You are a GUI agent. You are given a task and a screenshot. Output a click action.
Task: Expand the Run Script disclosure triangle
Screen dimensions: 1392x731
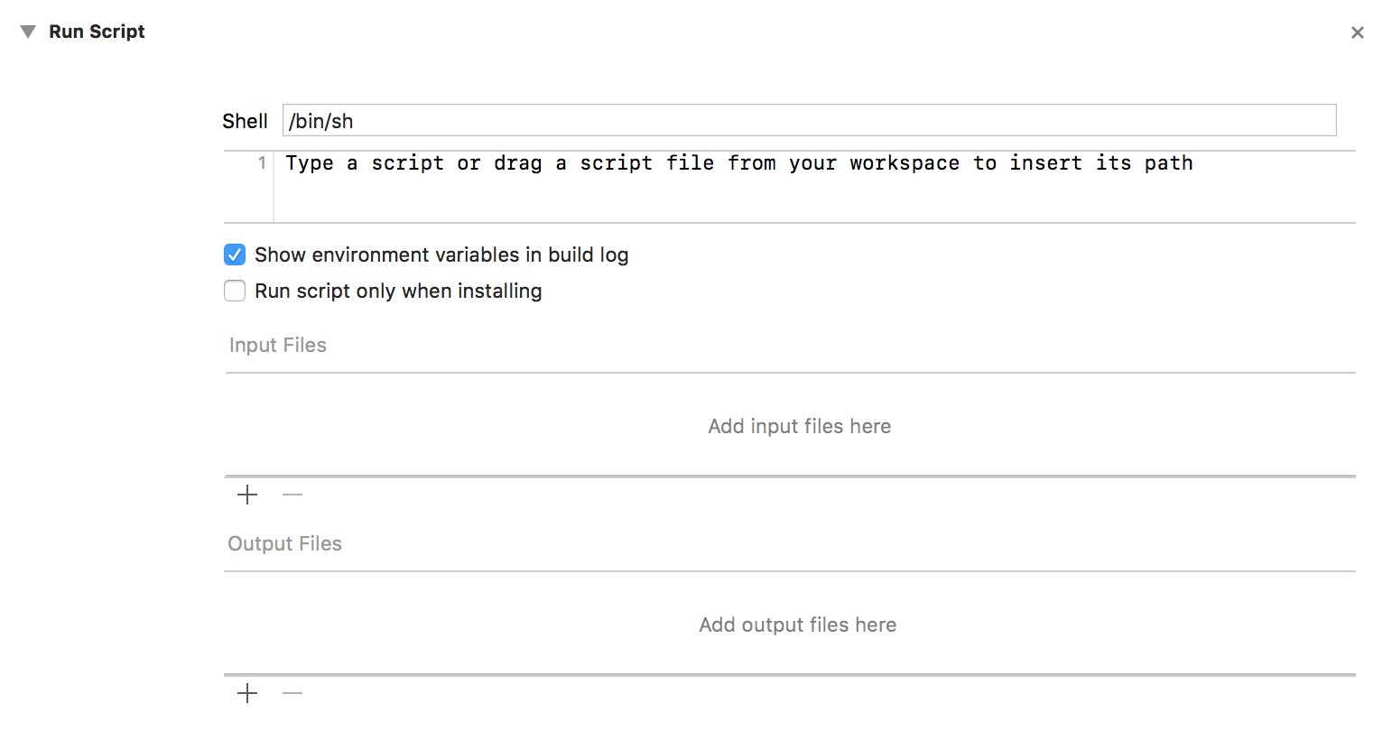[x=28, y=31]
